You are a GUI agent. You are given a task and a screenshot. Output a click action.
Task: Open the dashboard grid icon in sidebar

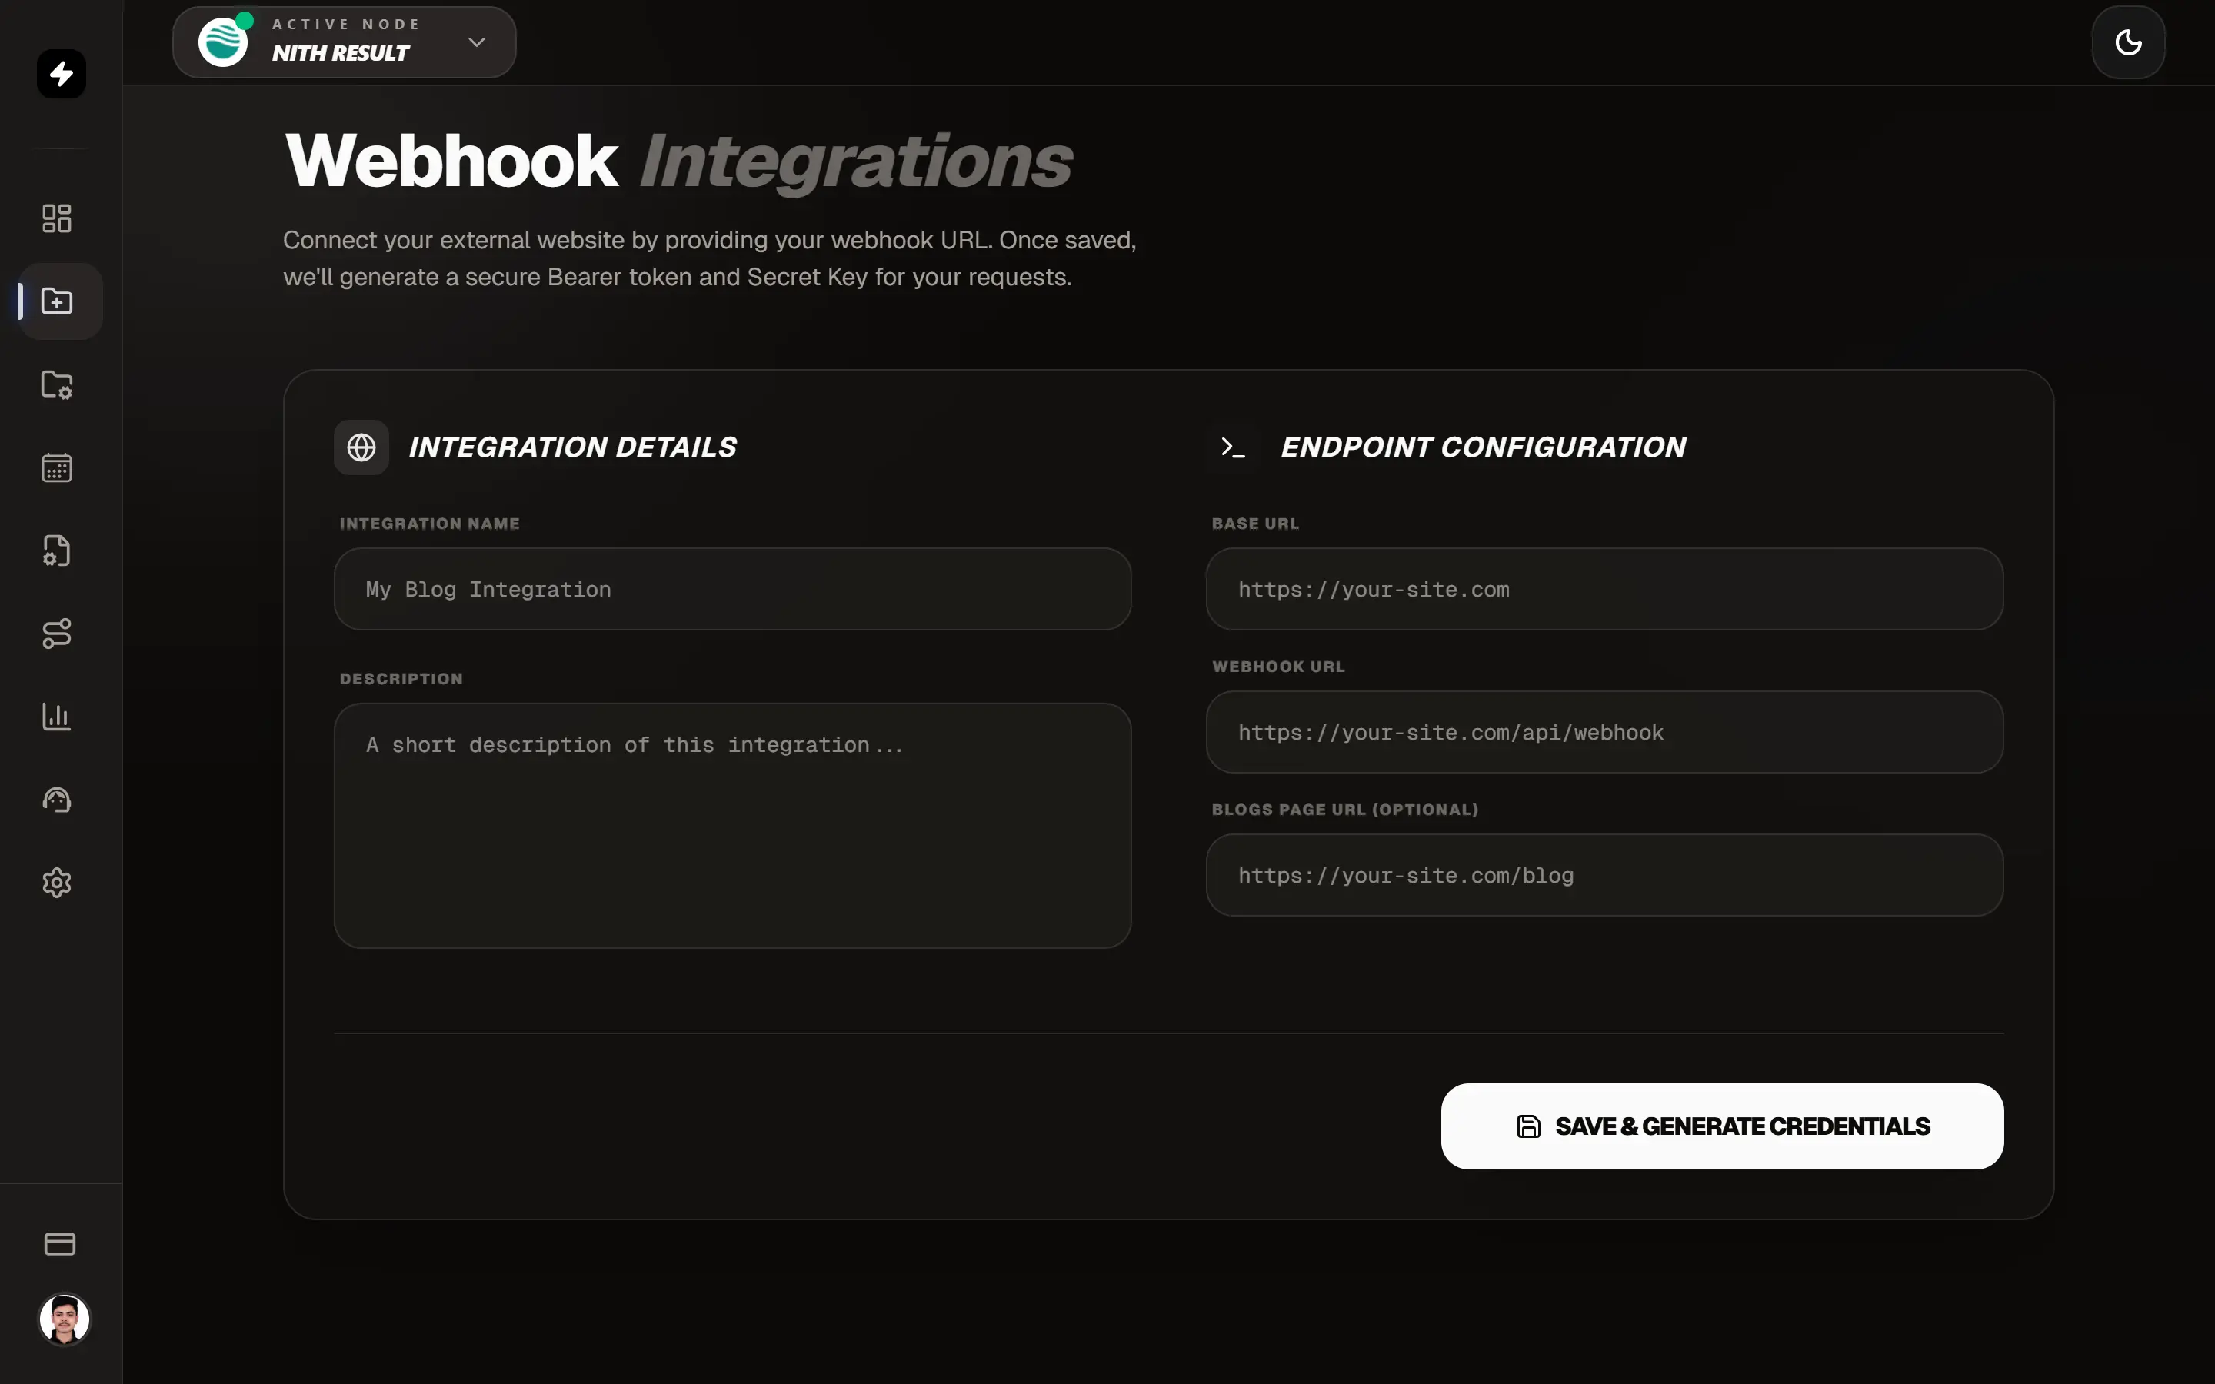coord(57,218)
